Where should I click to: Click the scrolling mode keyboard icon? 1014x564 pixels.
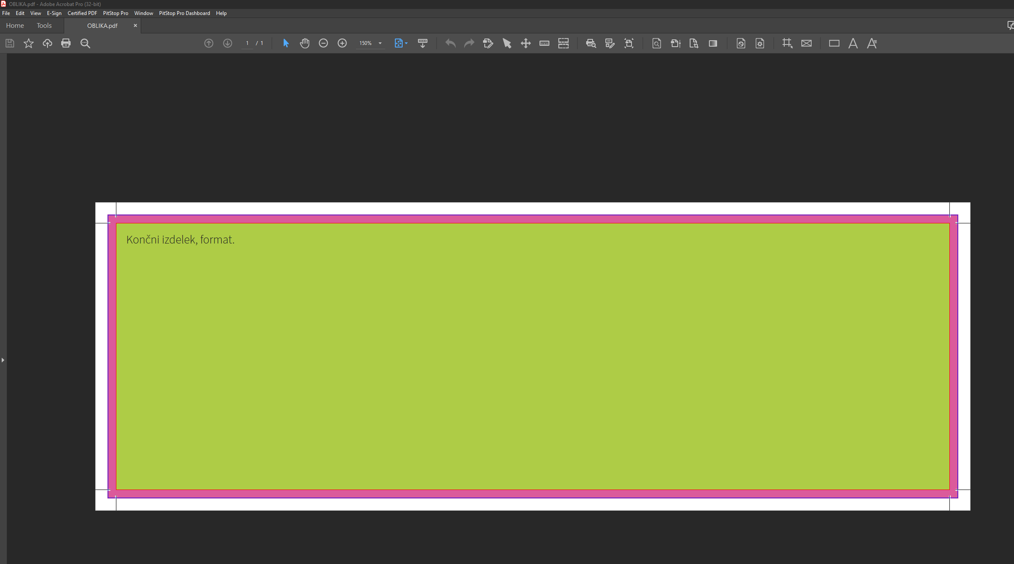coord(423,43)
